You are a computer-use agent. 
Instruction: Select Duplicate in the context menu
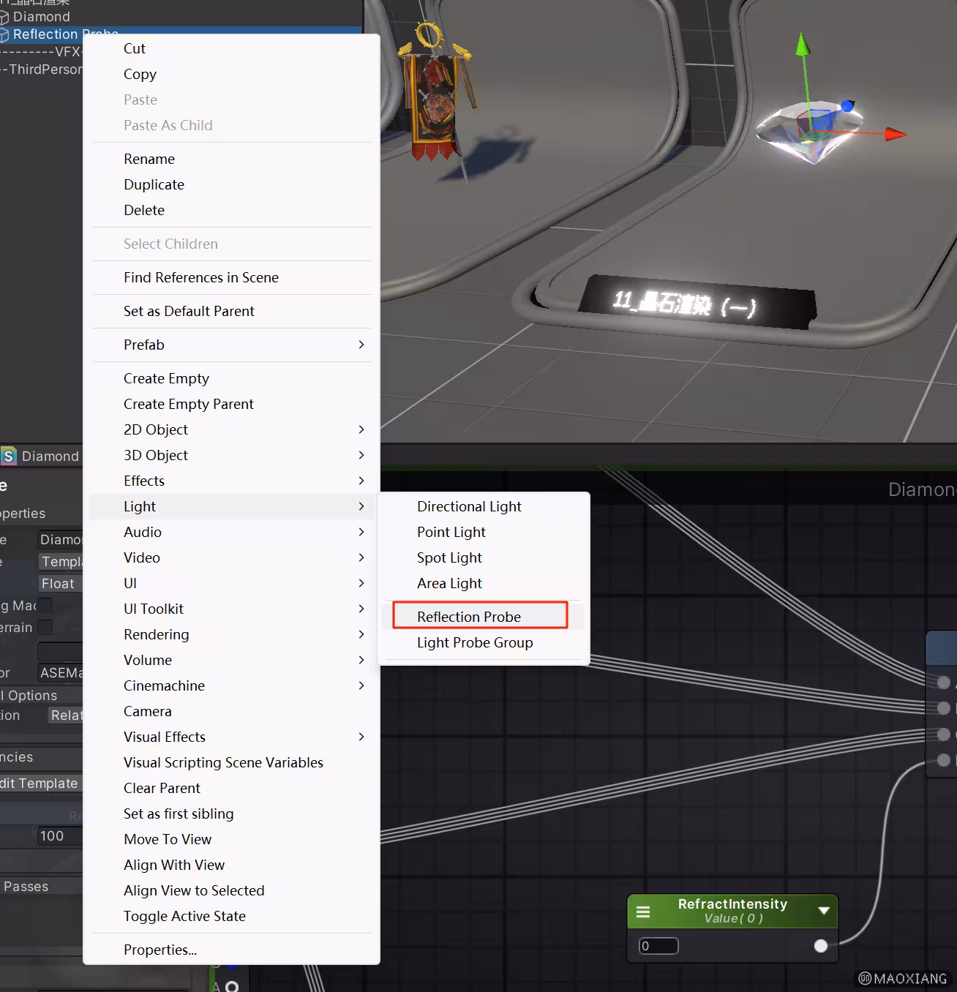click(x=154, y=184)
